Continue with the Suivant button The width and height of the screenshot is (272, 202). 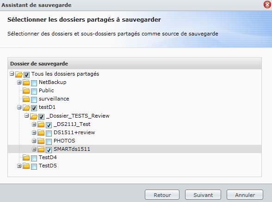[203, 195]
